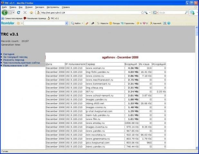Open the Журнал menu

(29, 7)
